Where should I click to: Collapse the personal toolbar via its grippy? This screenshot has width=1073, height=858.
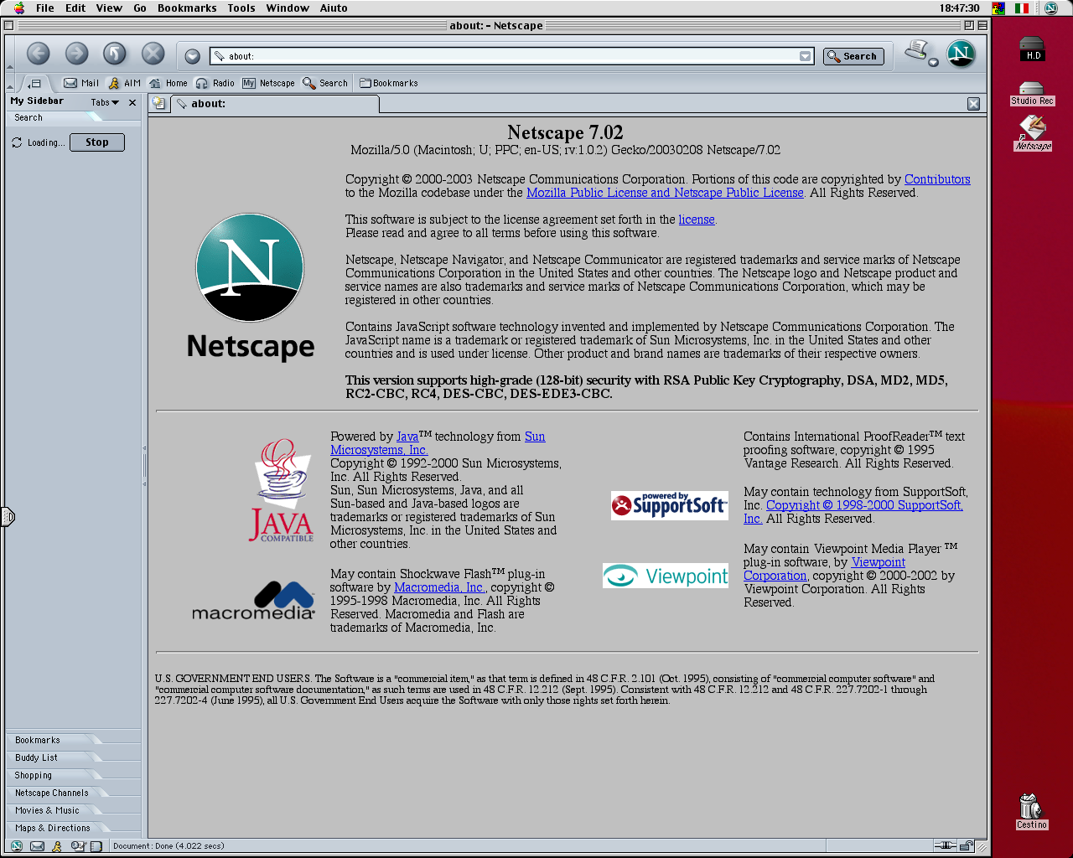pos(10,83)
